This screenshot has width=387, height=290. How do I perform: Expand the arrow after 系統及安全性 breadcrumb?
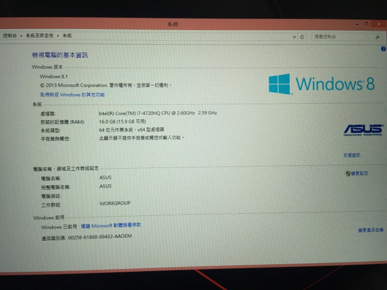coord(58,36)
